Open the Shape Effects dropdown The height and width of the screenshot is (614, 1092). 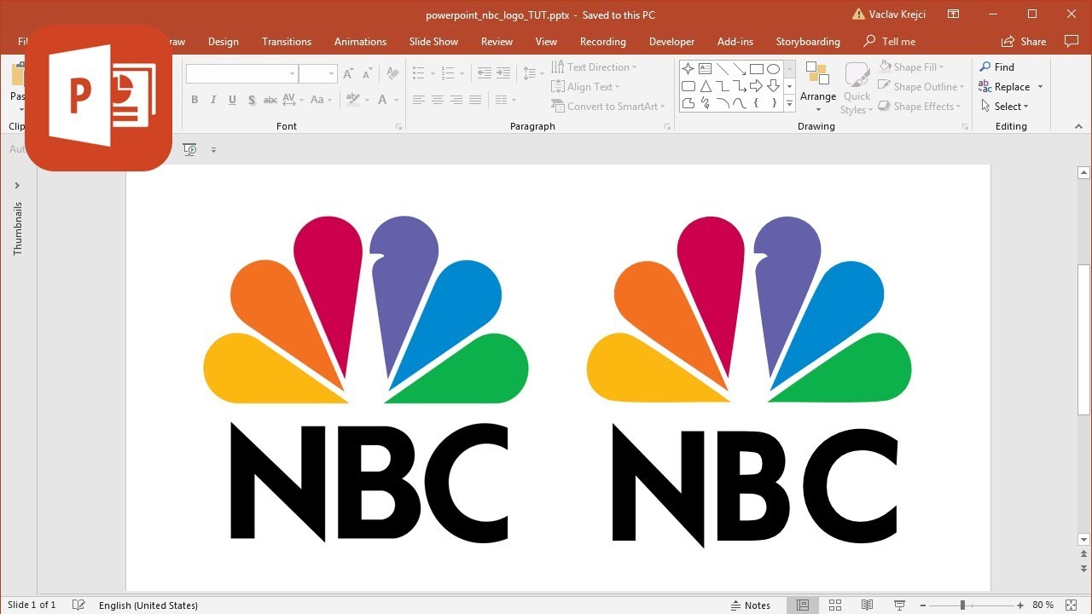920,106
